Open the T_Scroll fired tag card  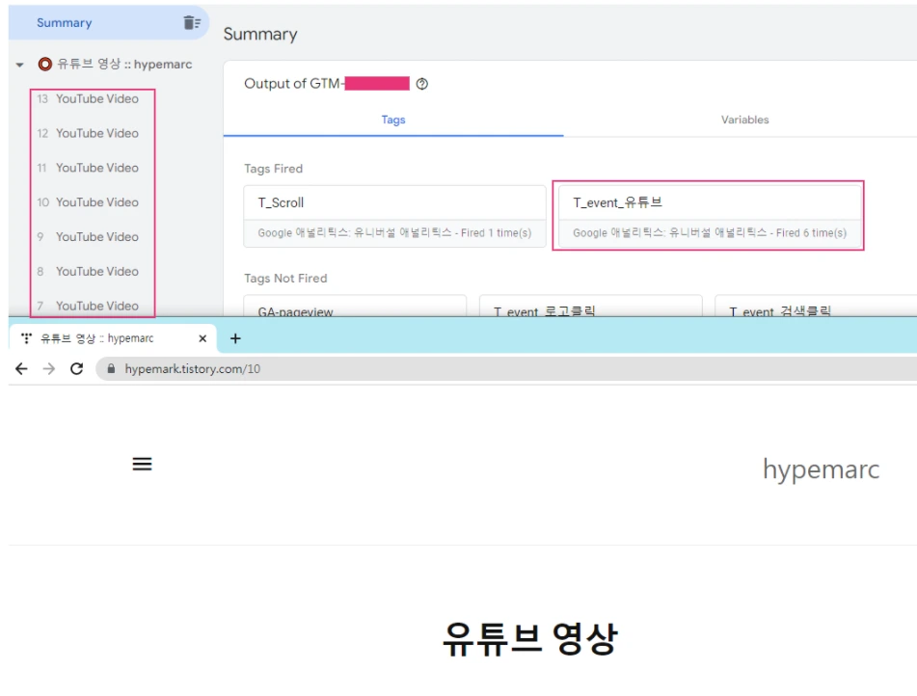point(394,216)
